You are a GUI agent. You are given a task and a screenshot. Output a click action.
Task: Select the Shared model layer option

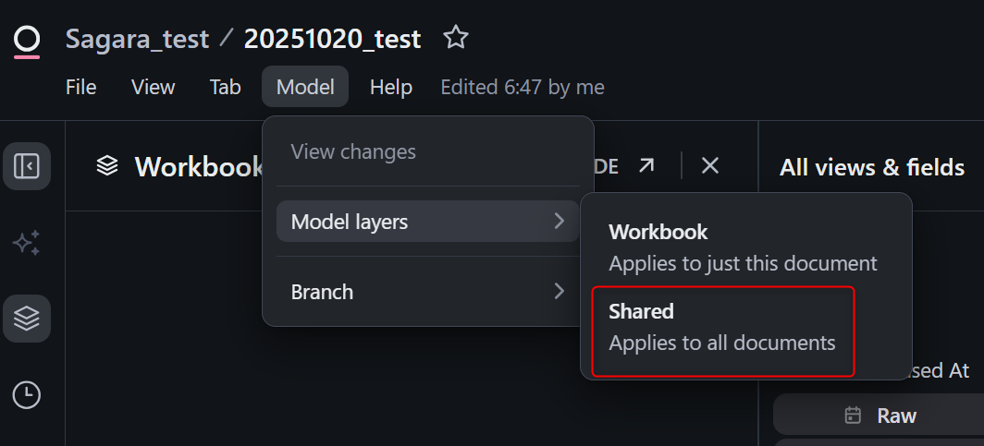(x=722, y=327)
